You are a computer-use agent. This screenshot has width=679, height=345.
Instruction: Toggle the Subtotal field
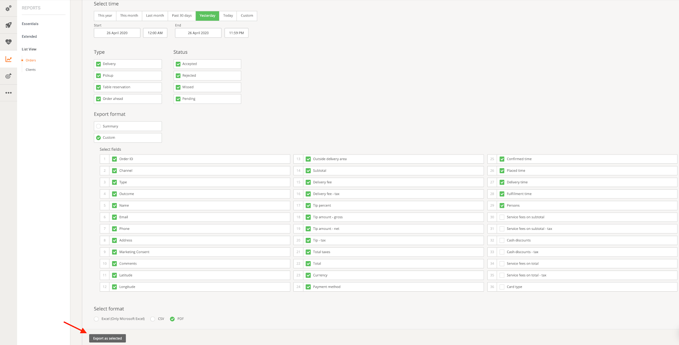click(x=309, y=171)
